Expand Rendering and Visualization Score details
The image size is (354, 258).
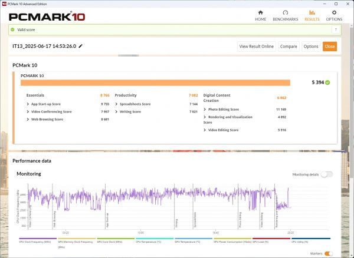(x=205, y=117)
